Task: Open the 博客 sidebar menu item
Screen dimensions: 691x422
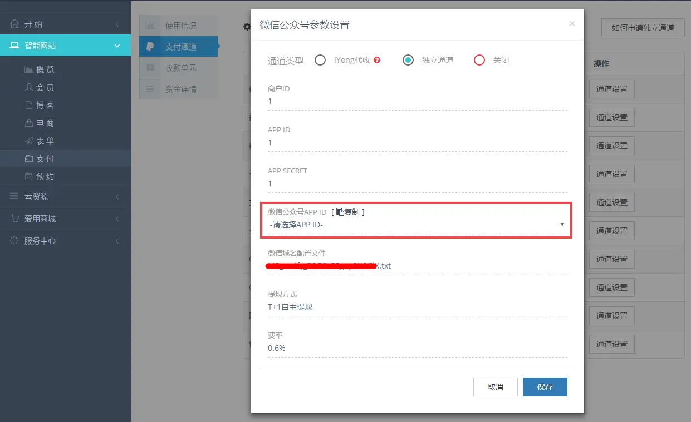Action: [x=45, y=105]
